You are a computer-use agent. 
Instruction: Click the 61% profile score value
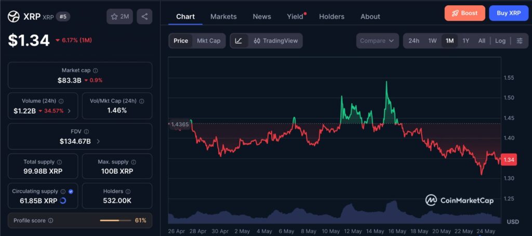(140, 220)
